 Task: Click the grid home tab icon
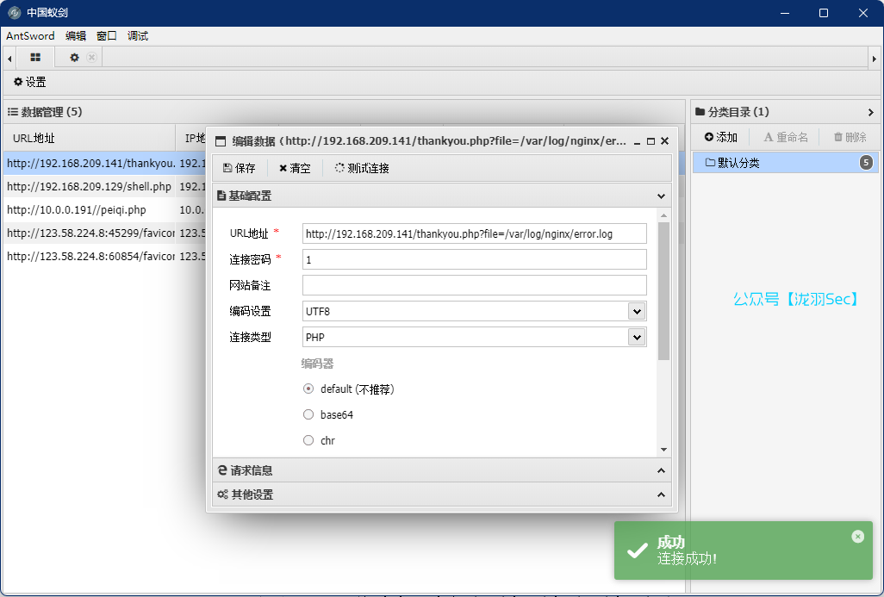pos(35,58)
